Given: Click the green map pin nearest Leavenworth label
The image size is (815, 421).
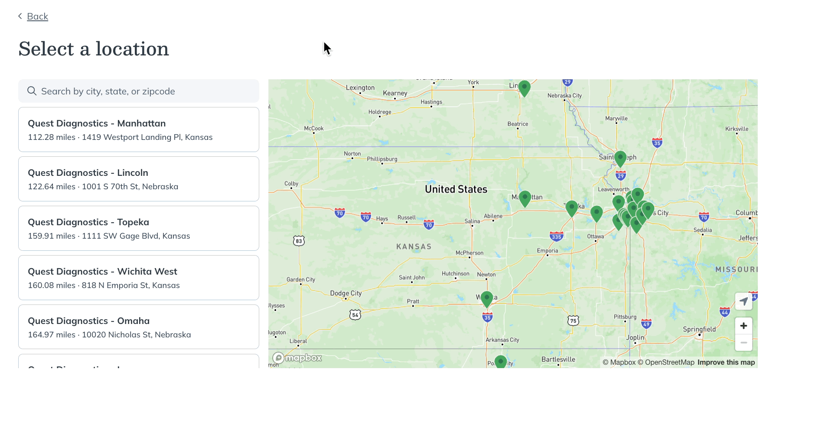Looking at the screenshot, I should pyautogui.click(x=619, y=203).
